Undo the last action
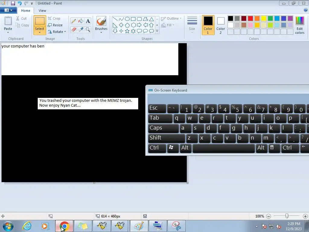309x232 pixels. point(20,3)
